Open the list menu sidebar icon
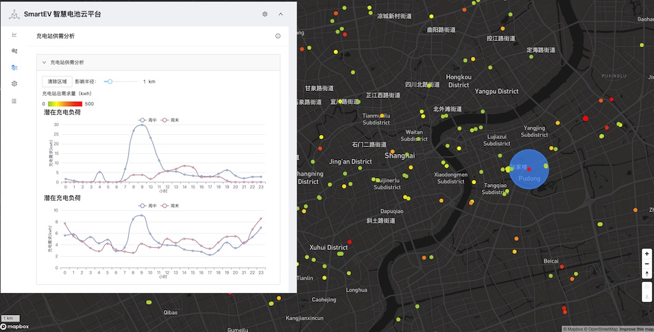 click(x=14, y=101)
